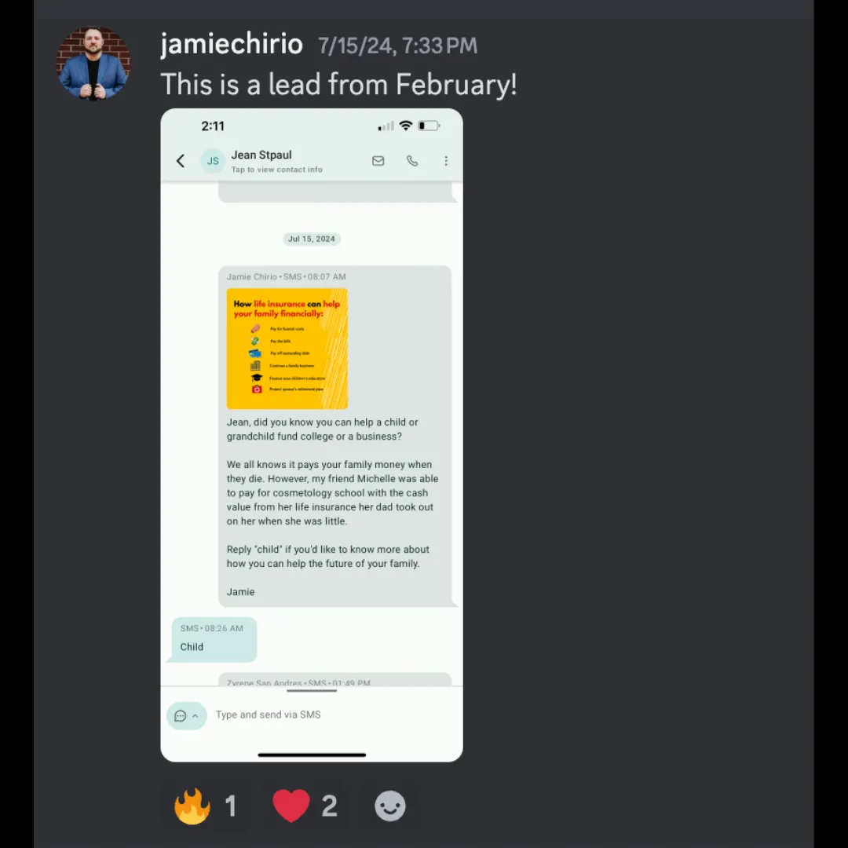This screenshot has width=848, height=848.
Task: Click the add reaction smiley icon
Action: [390, 806]
